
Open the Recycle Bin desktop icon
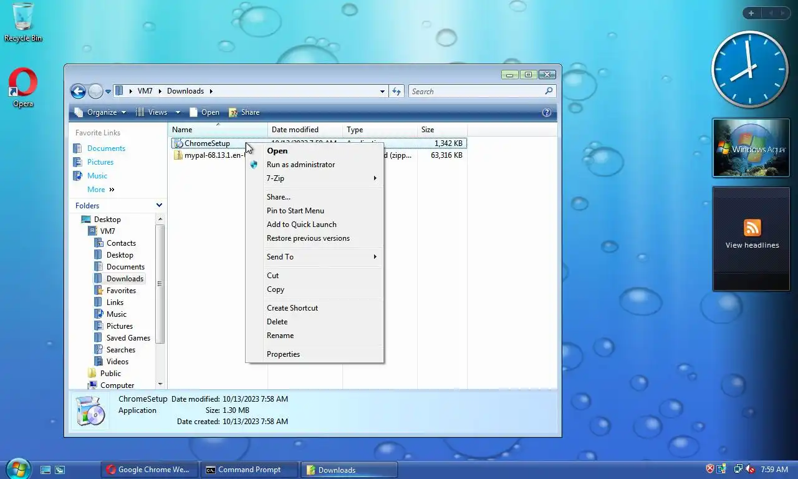pos(23,22)
